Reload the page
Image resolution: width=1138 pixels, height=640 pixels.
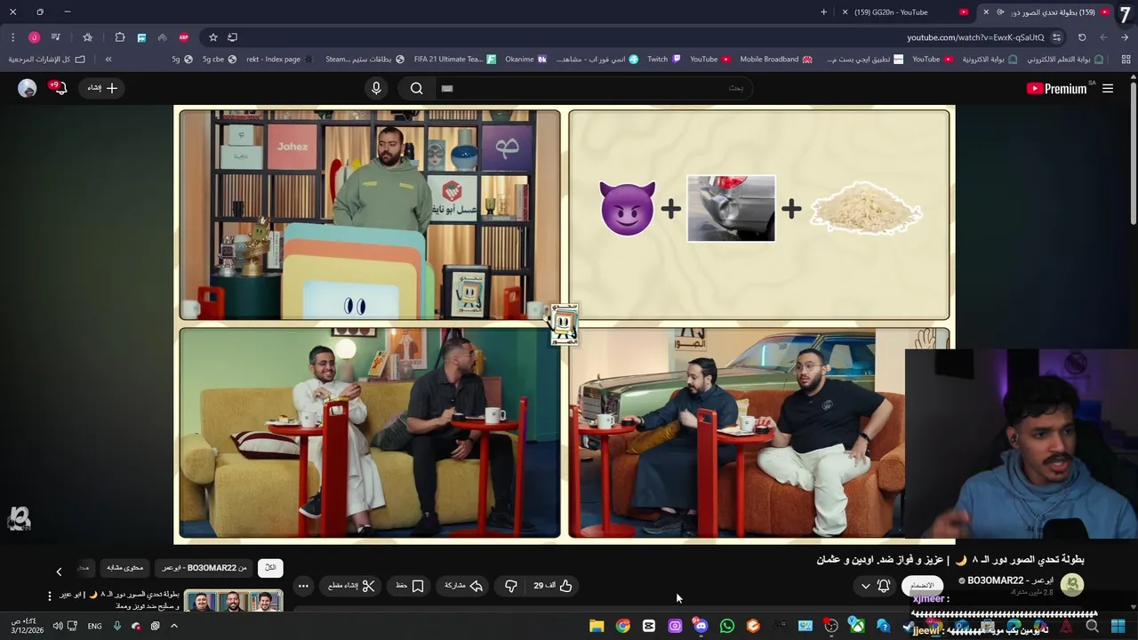coord(1082,37)
